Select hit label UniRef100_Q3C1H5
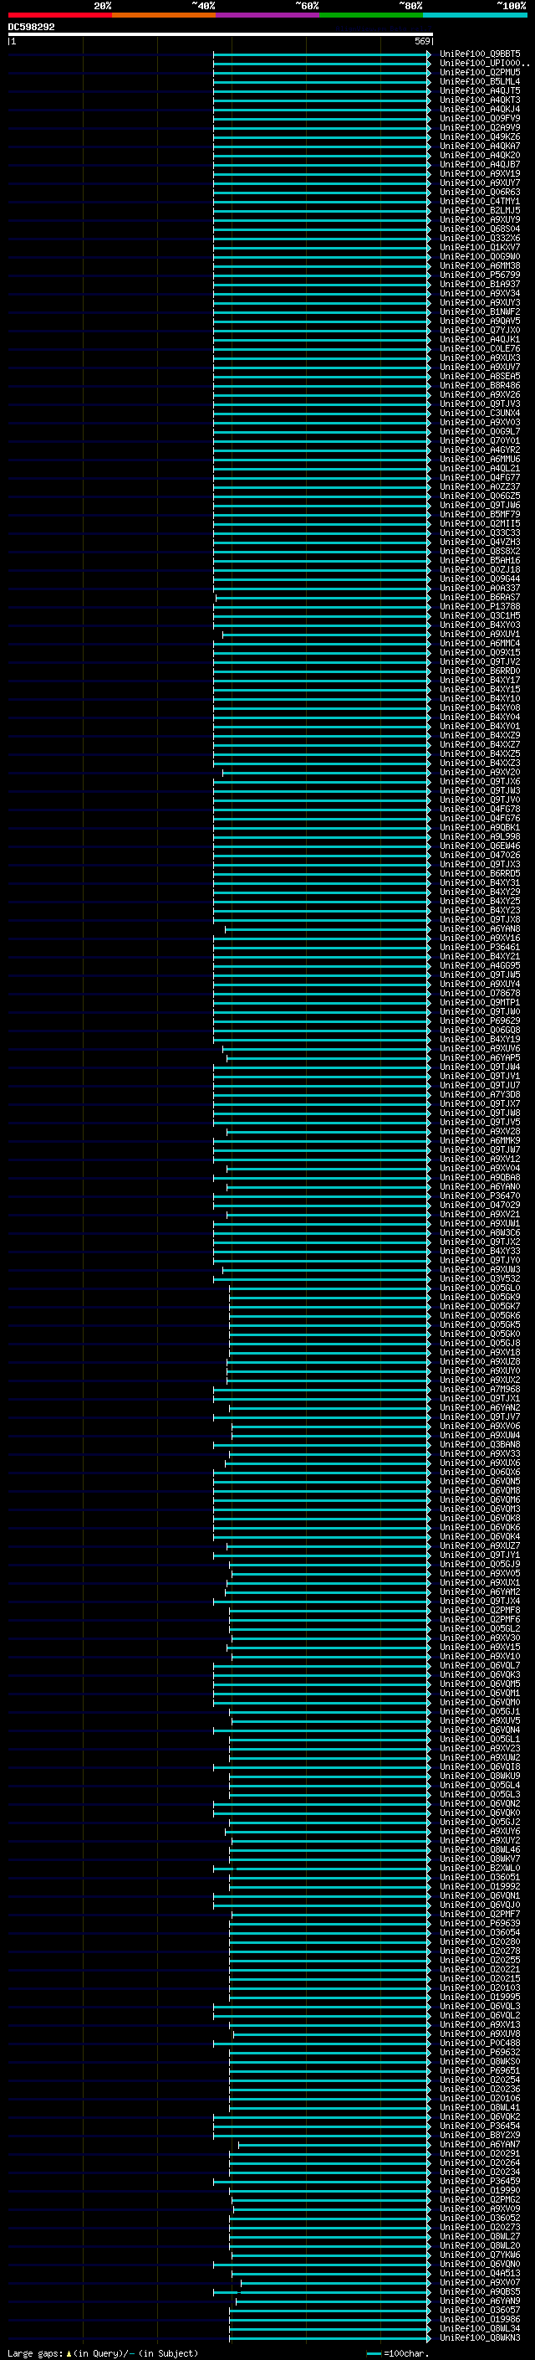 (x=480, y=615)
